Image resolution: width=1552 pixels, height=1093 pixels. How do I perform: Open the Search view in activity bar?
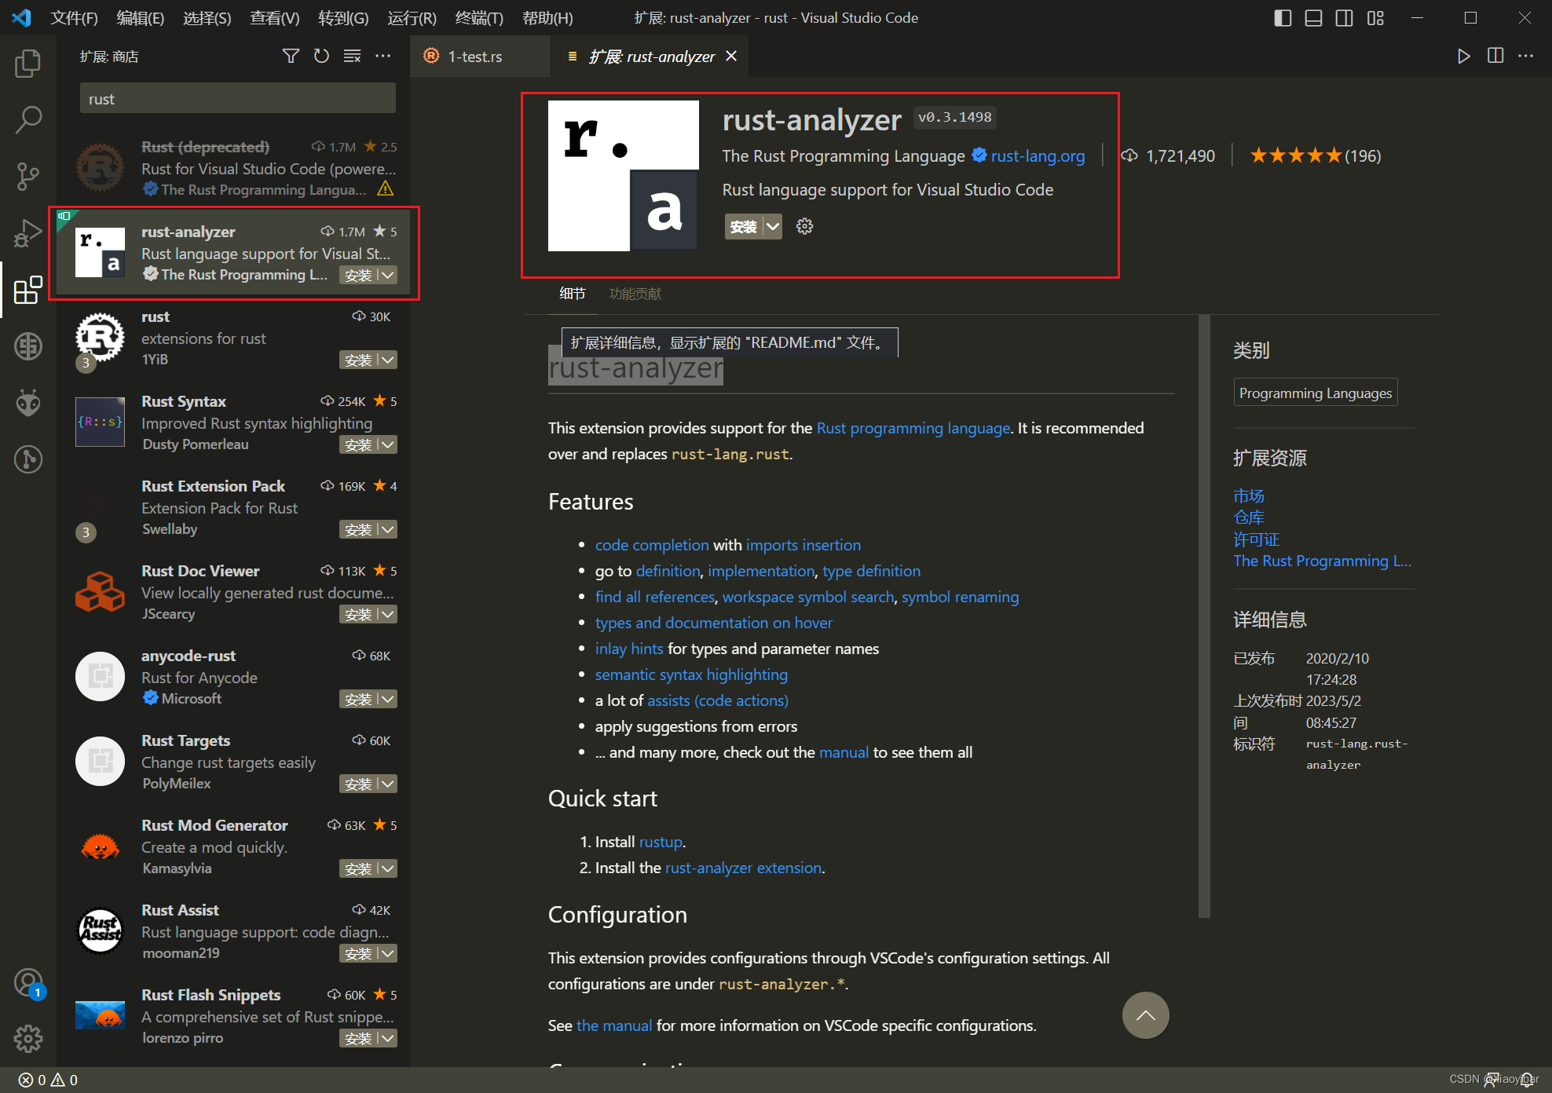tap(28, 120)
